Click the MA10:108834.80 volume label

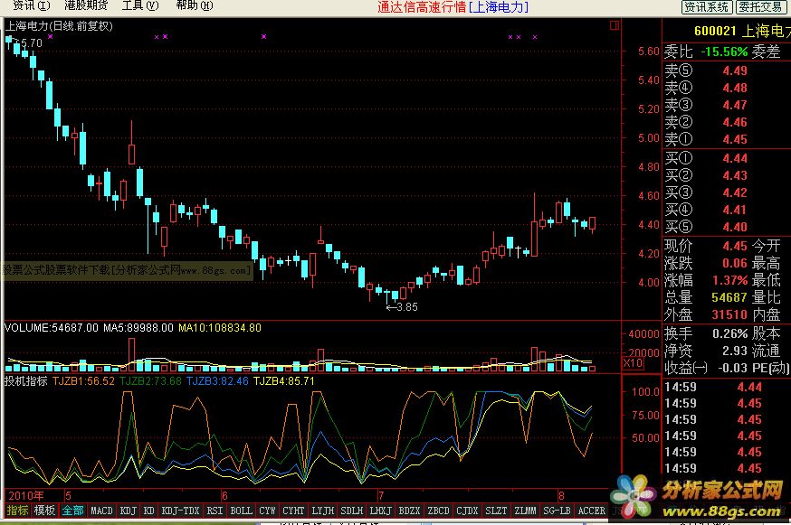tap(220, 327)
